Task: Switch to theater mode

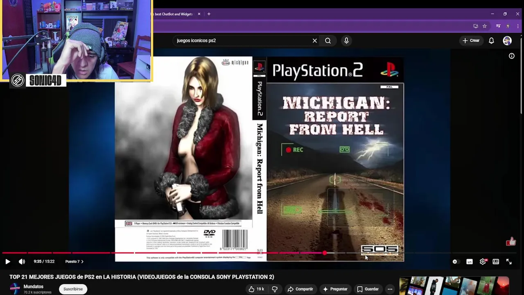Action: coord(496,261)
